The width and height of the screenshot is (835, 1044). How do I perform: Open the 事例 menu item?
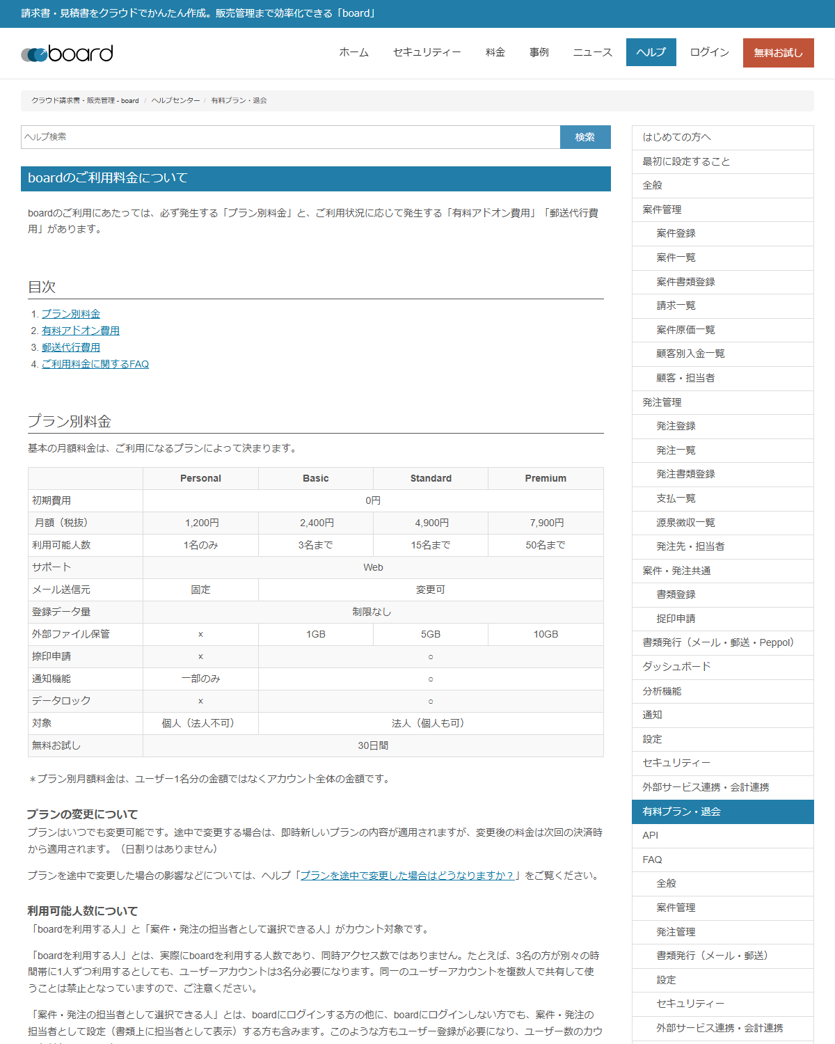pyautogui.click(x=539, y=52)
